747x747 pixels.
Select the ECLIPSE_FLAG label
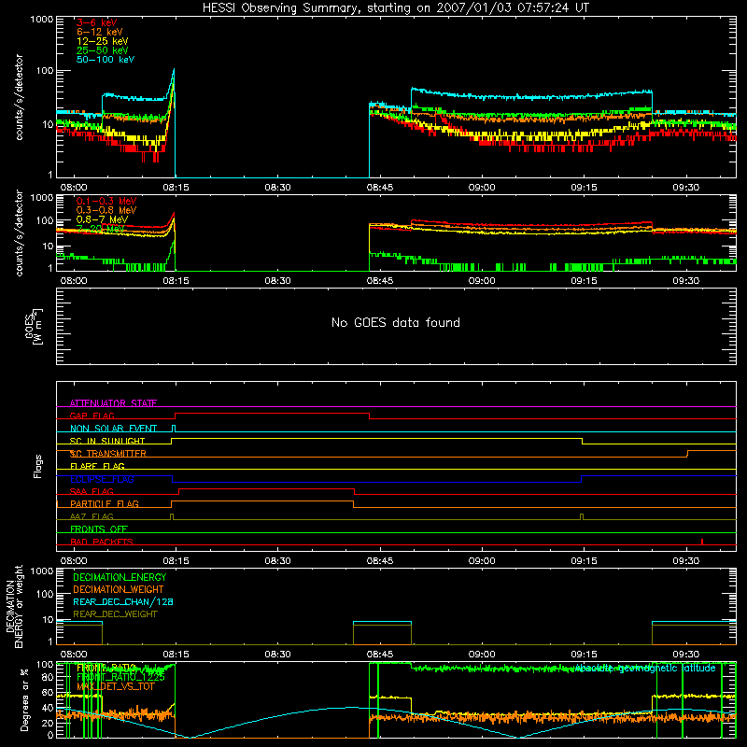coord(102,479)
